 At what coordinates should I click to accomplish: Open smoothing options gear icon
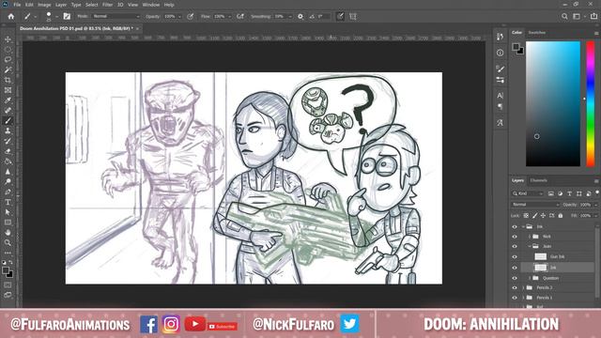[300, 17]
